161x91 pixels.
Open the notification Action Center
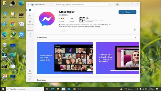pyautogui.click(x=157, y=89)
